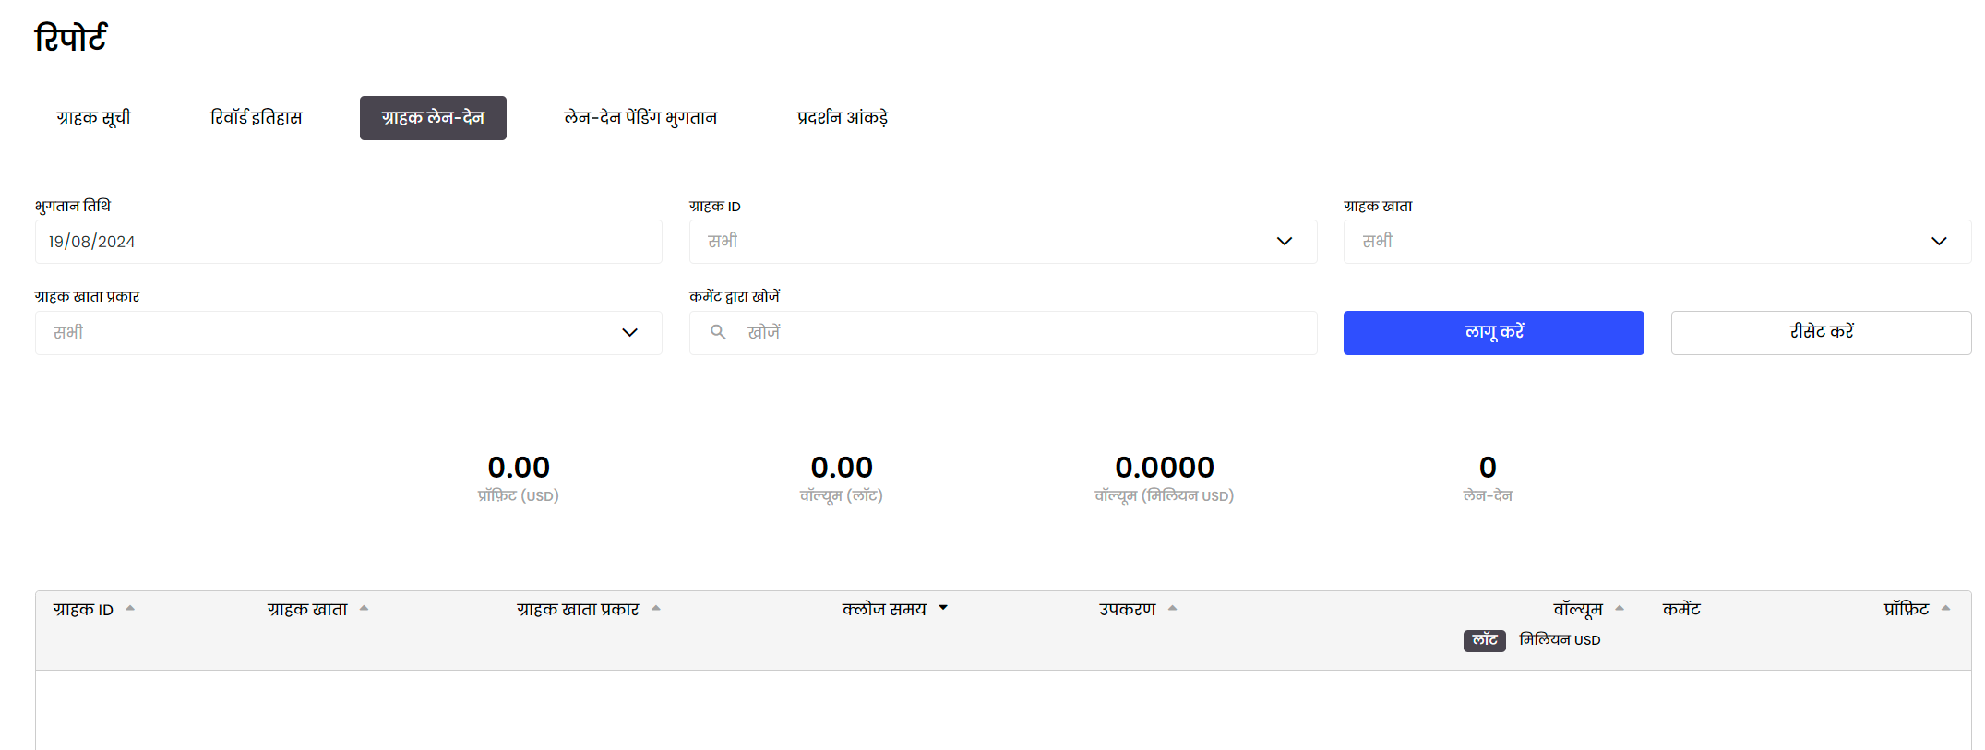Click the search magnifier icon
Viewport: 1985px width, 750px height.
[718, 332]
